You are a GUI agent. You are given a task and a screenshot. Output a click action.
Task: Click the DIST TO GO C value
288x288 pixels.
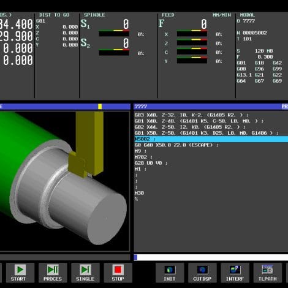point(70,39)
